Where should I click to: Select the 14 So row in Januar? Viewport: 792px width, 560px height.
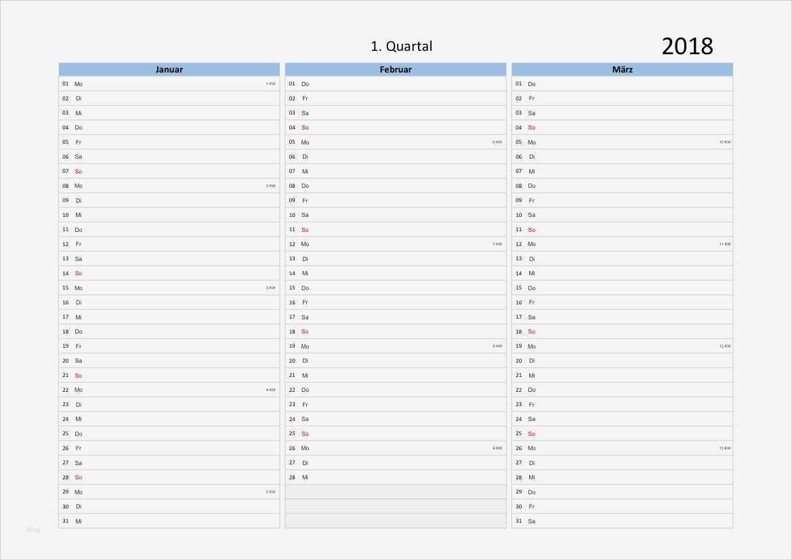point(169,273)
